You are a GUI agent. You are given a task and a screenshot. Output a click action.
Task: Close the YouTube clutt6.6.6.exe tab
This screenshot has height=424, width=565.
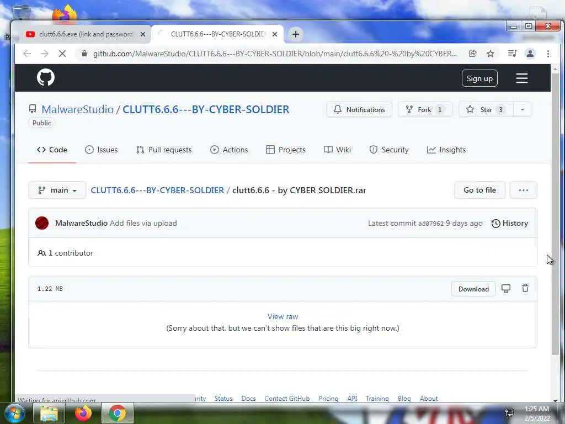[x=143, y=34]
